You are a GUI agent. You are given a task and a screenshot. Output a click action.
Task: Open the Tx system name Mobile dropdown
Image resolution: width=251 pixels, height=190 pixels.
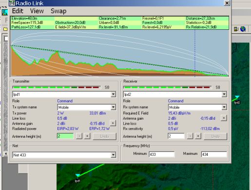113,107
